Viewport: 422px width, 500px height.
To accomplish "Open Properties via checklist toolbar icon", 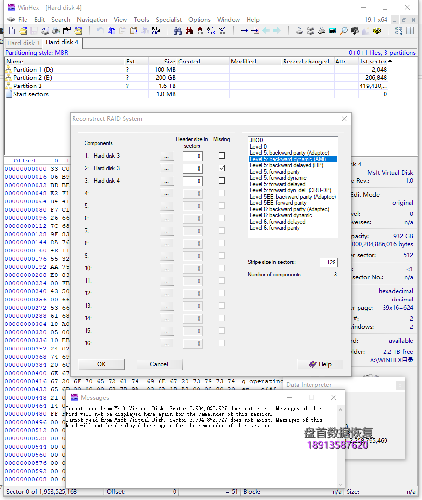I will tap(67, 31).
